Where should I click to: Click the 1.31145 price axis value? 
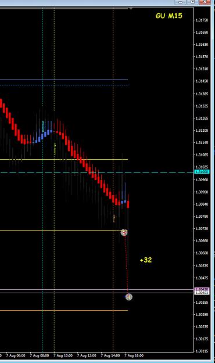202,143
